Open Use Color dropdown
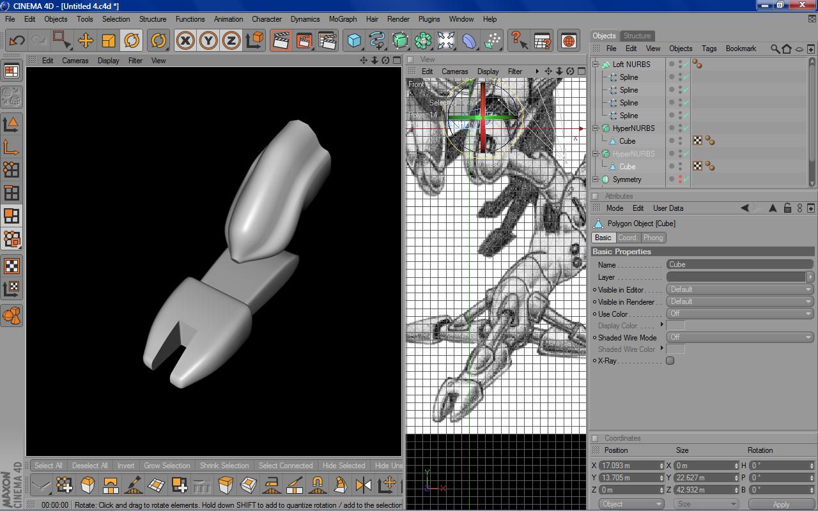 pyautogui.click(x=739, y=314)
